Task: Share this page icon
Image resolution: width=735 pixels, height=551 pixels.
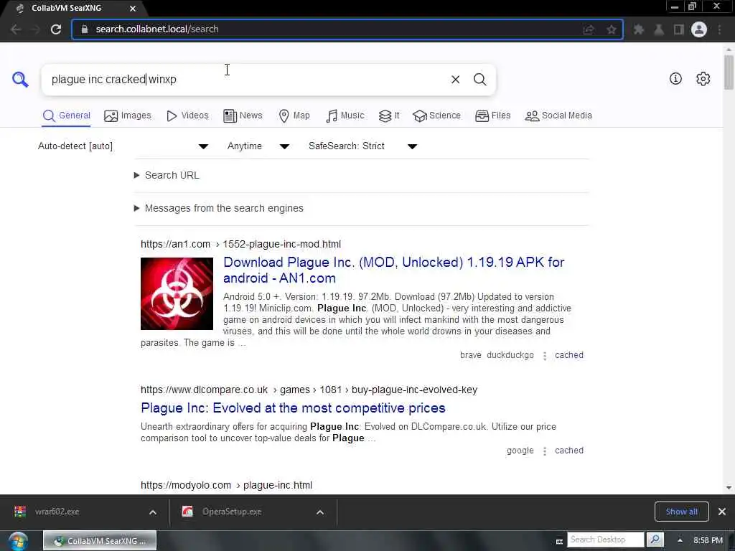Action: 589,29
